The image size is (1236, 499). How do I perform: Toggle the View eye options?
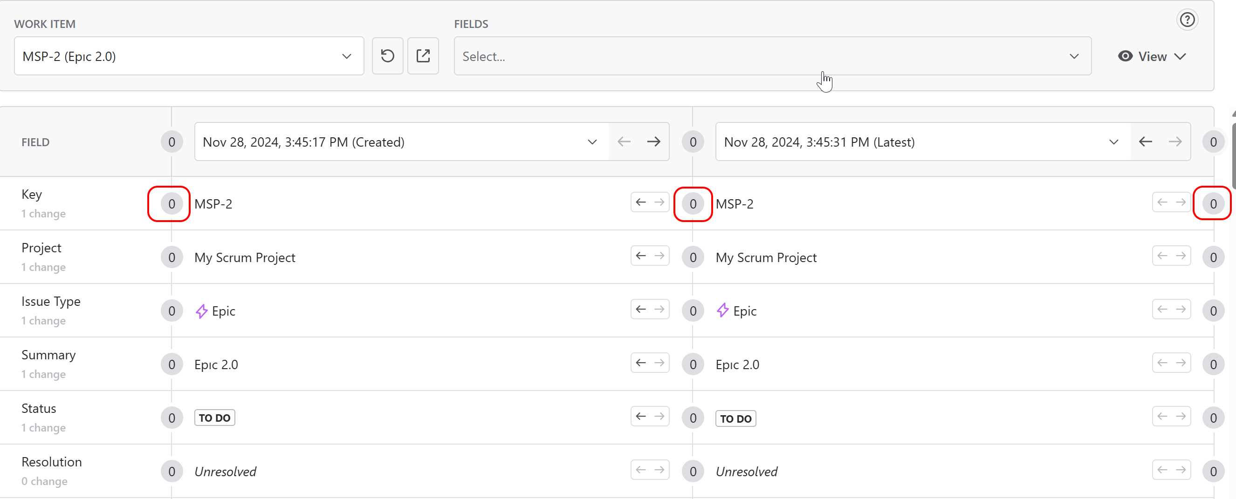point(1152,57)
